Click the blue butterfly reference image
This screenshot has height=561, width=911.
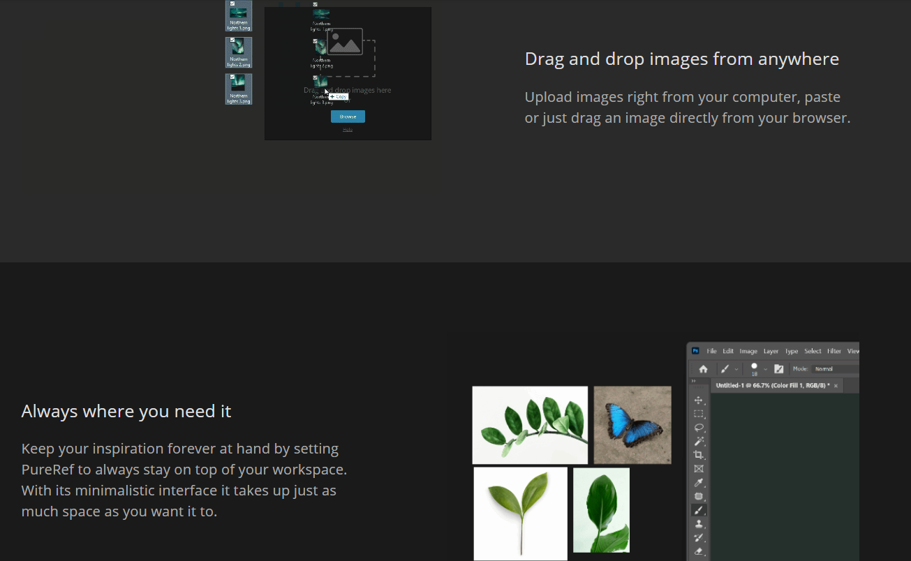point(632,425)
